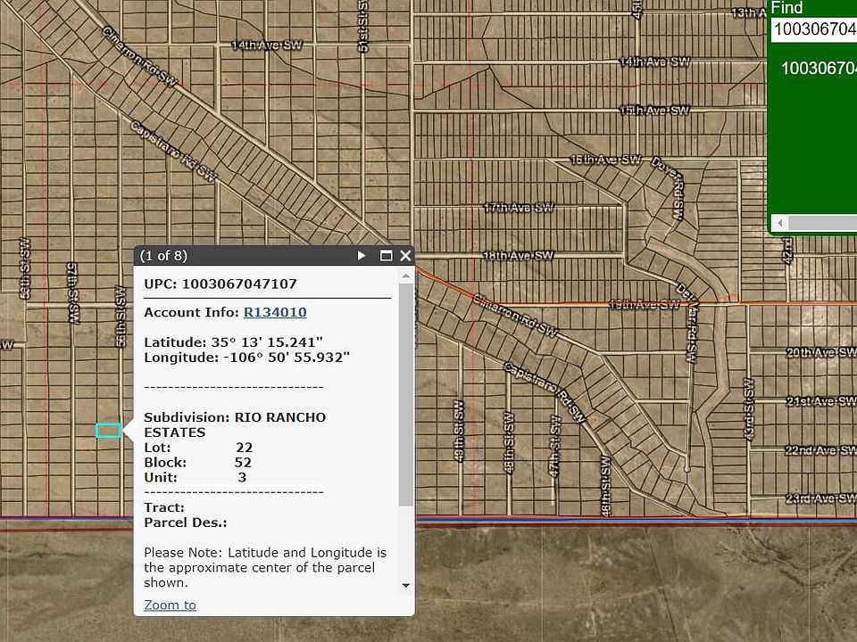Show the next feature in popup
This screenshot has height=642, width=857.
(x=362, y=256)
